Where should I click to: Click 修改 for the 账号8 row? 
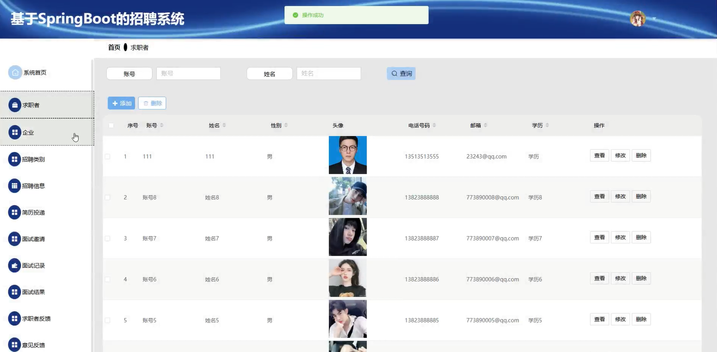pyautogui.click(x=620, y=196)
